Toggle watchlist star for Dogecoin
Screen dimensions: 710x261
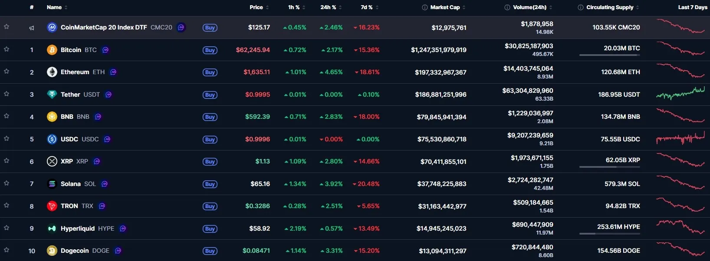7,250
